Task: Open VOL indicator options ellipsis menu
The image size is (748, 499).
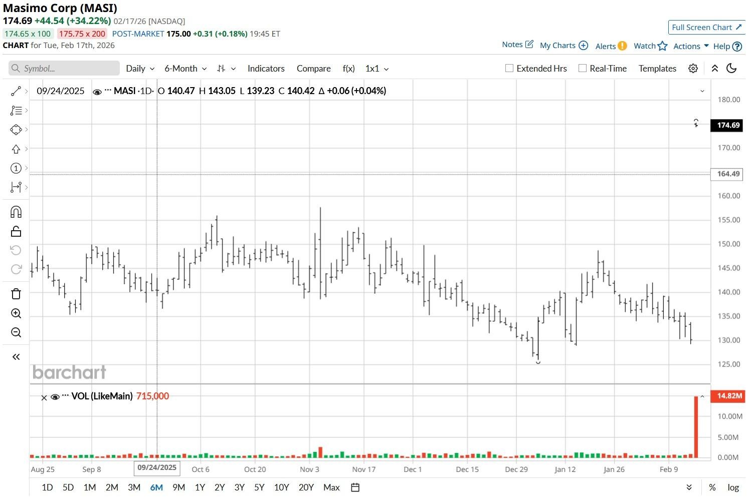Action: coord(66,396)
